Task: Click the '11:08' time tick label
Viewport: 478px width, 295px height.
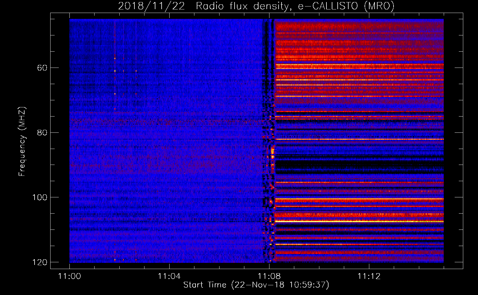Action: (x=269, y=276)
